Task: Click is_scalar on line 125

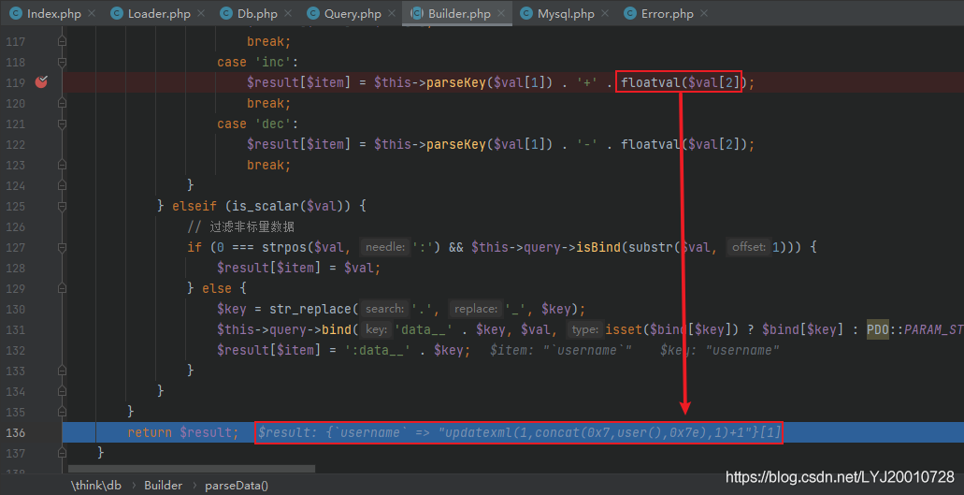Action: (x=263, y=206)
